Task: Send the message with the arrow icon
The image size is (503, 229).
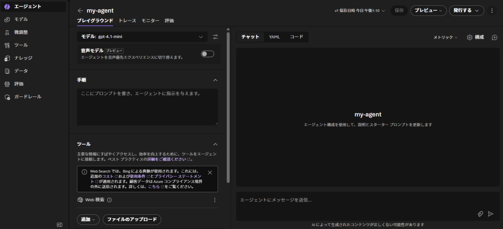Action: pos(491,214)
